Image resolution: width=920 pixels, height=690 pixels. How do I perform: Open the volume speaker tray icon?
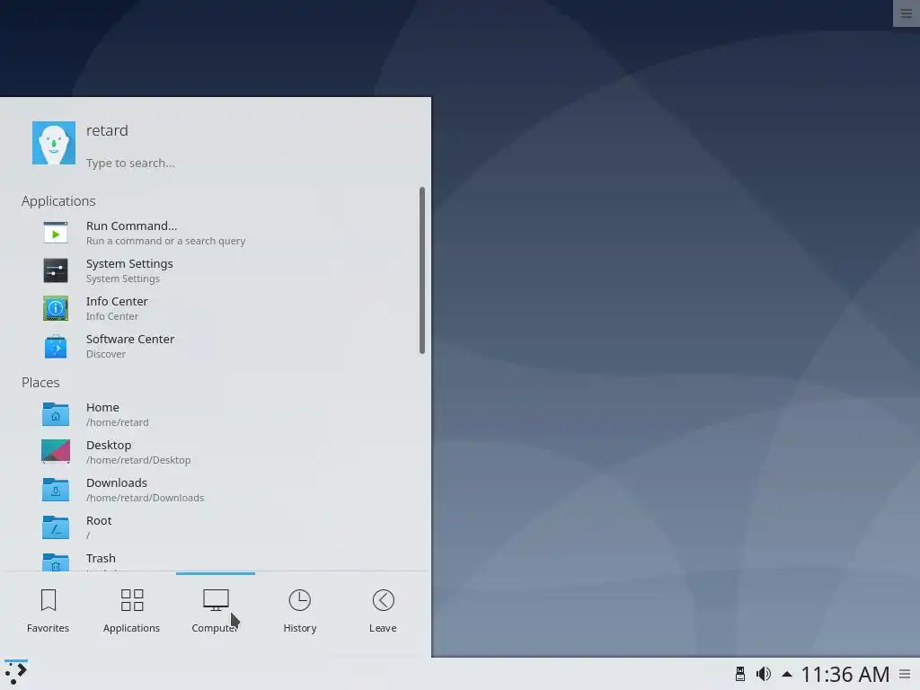click(x=764, y=674)
